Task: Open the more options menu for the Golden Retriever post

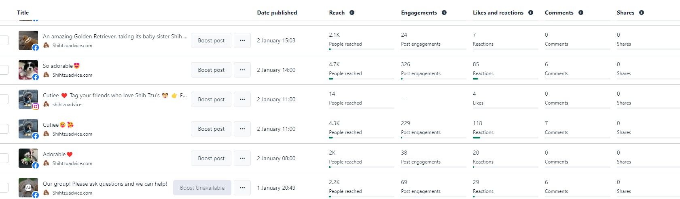Action: point(242,40)
